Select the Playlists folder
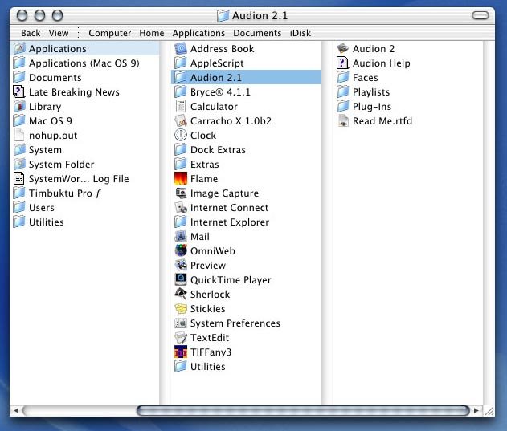Viewport: 507px width, 431px height. (x=408, y=92)
